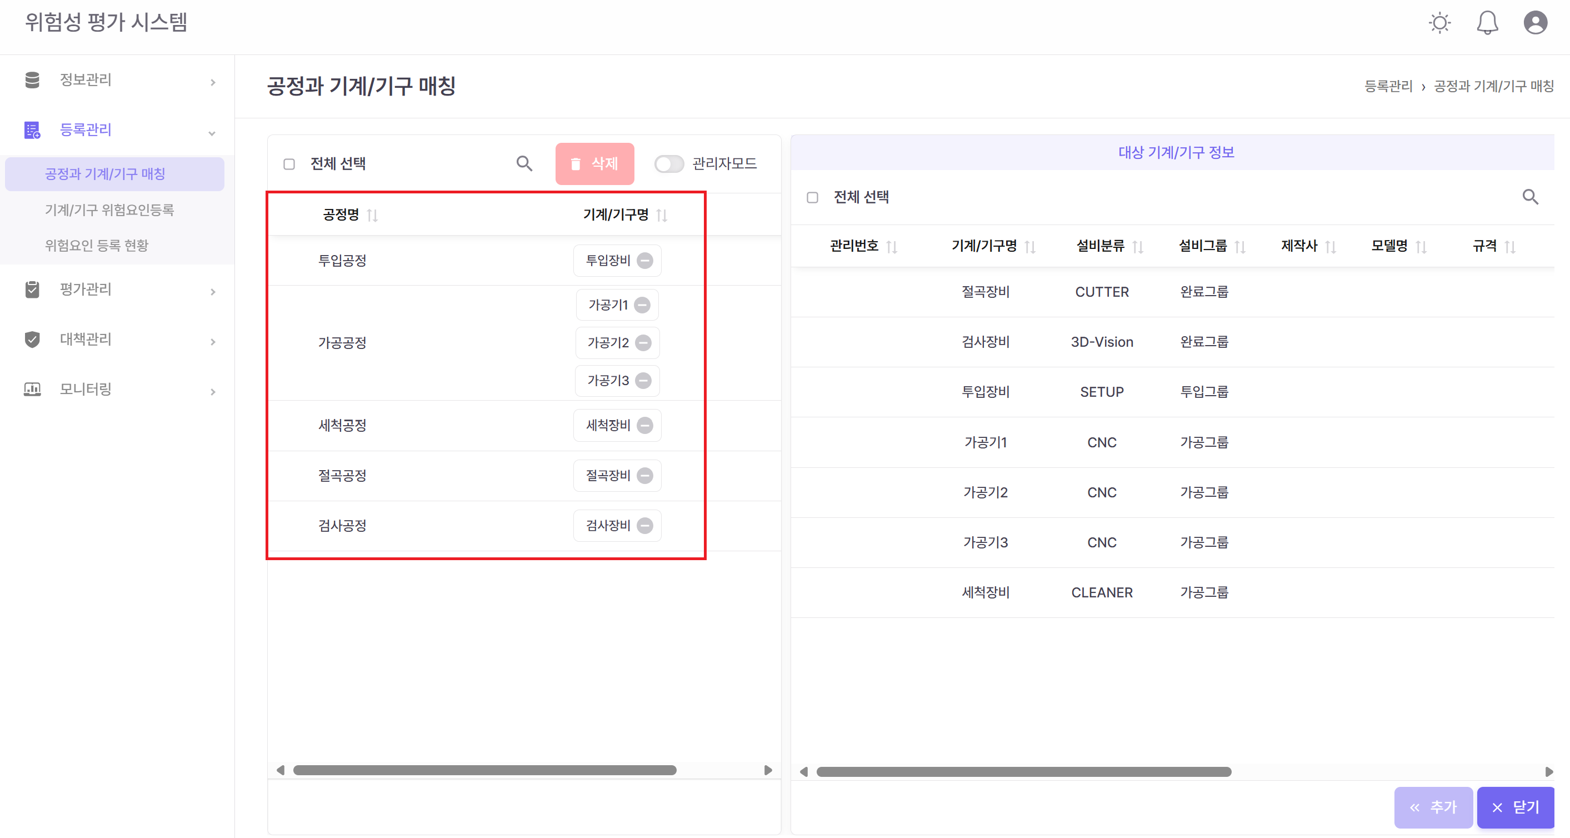Check 전체 선택 in the matching panel
The width and height of the screenshot is (1570, 838).
[289, 163]
